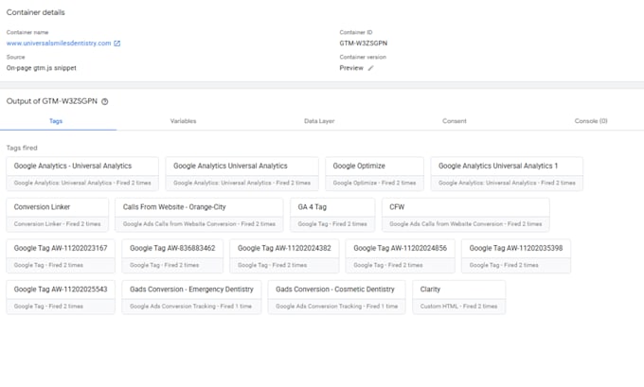The width and height of the screenshot is (644, 387).
Task: Open the Google Optimize tag card
Action: [x=374, y=173]
